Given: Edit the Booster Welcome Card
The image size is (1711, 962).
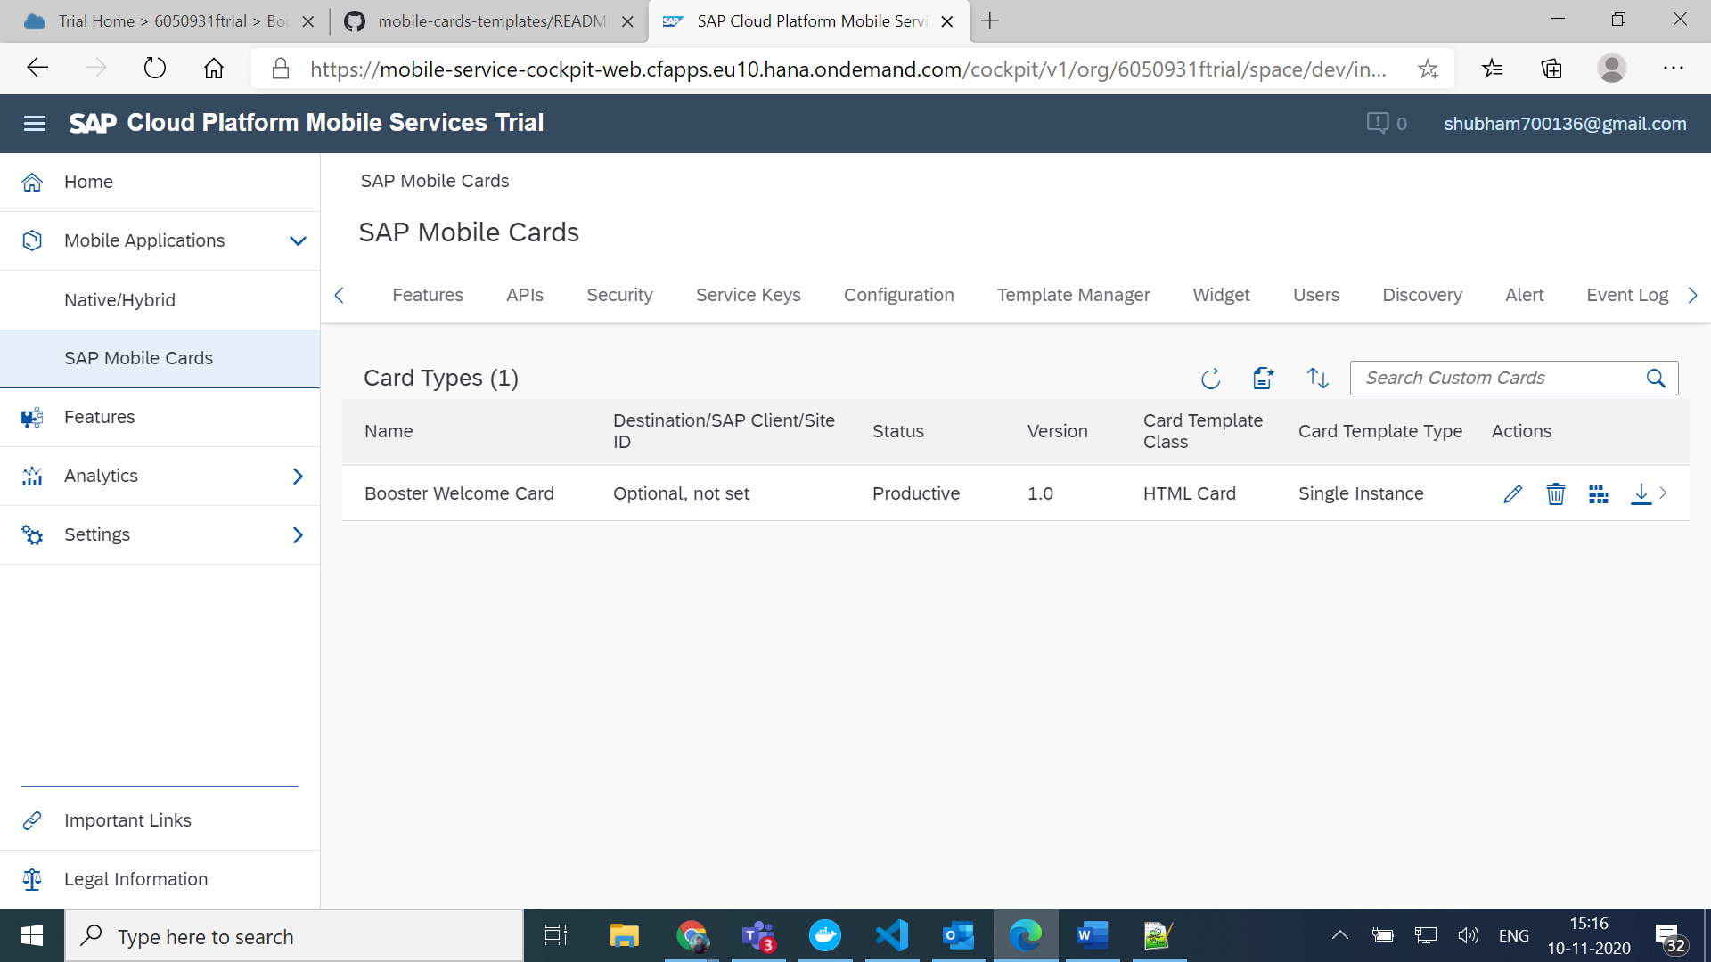Looking at the screenshot, I should click(1512, 493).
